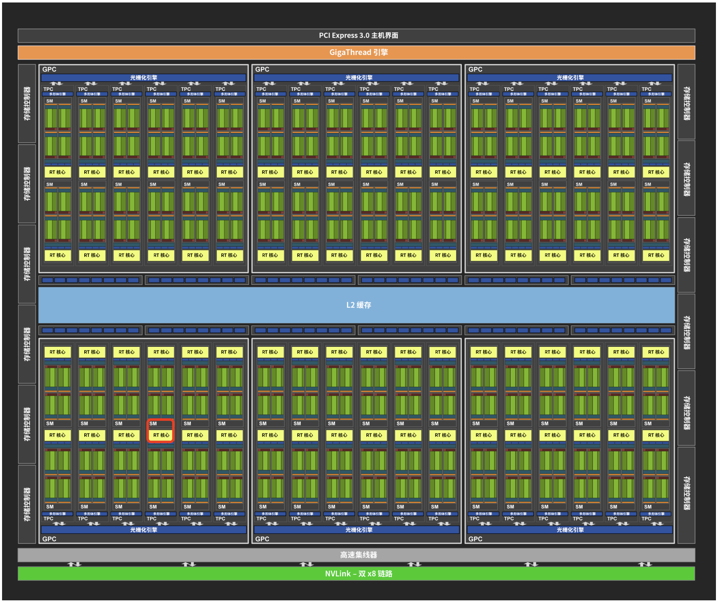Click the green NVLink – 双 x8 链路 bar
Viewport: 718px width, 602px height.
[356, 574]
